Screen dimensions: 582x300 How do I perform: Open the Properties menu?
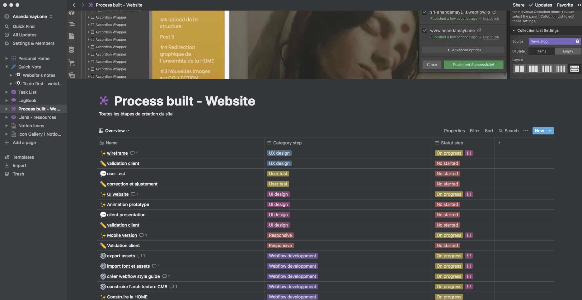coord(454,131)
